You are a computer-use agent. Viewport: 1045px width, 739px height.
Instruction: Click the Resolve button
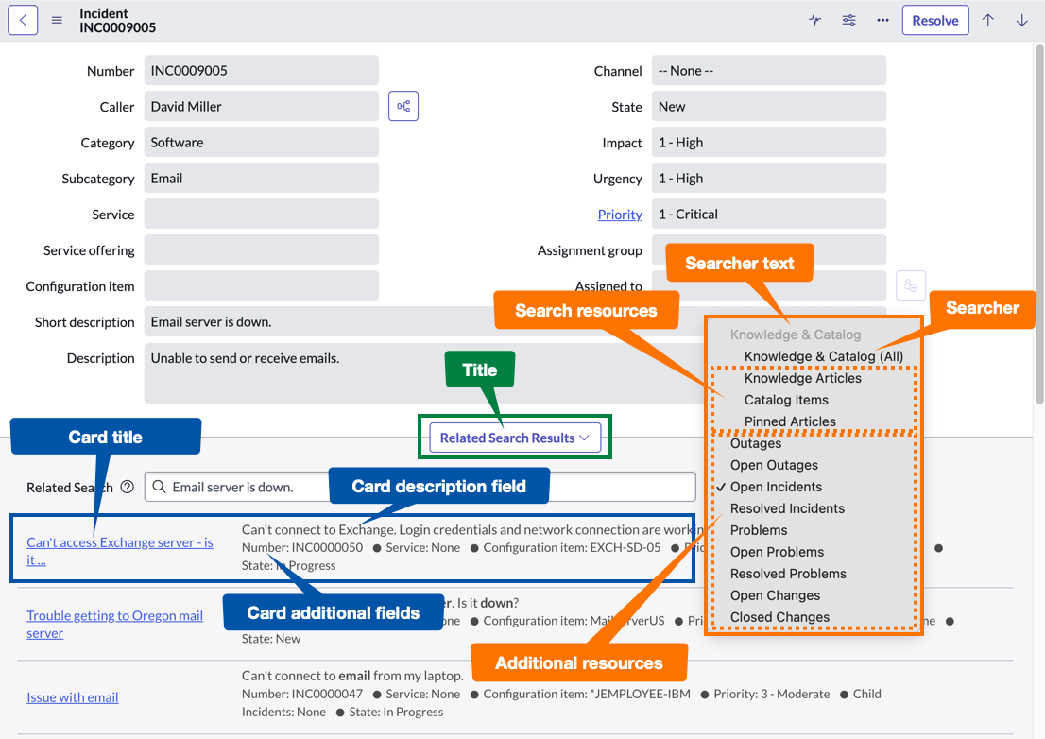click(x=935, y=20)
